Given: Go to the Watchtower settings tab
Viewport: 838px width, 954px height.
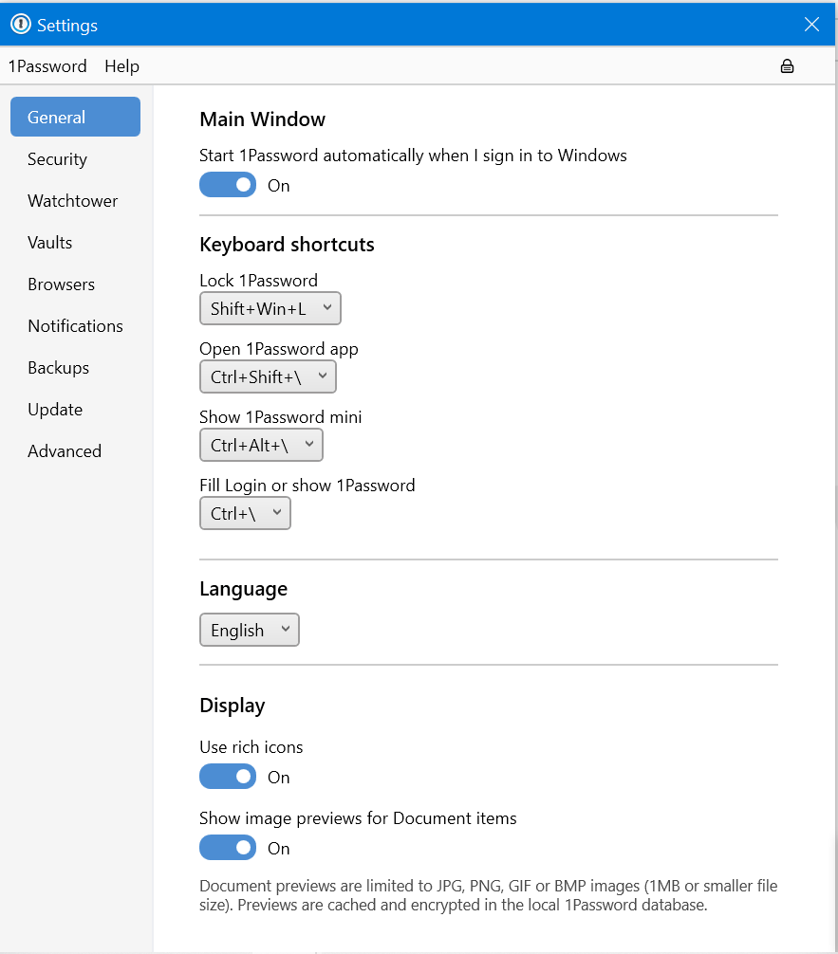Looking at the screenshot, I should coord(72,201).
